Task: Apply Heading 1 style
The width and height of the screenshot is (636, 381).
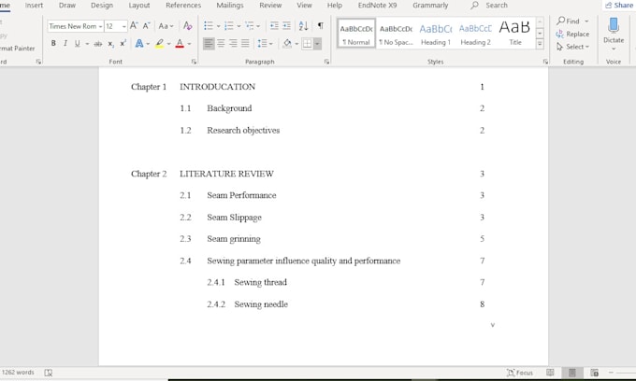Action: point(436,34)
